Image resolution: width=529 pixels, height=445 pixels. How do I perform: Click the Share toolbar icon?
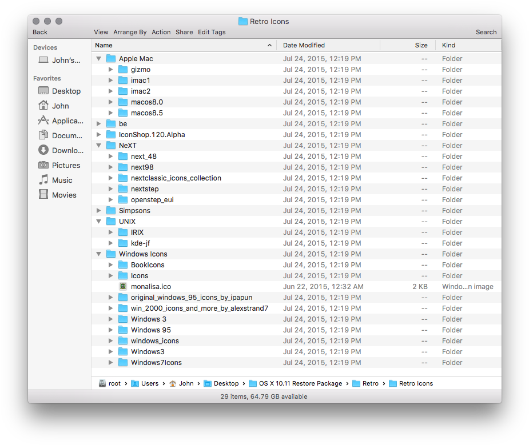click(x=184, y=32)
